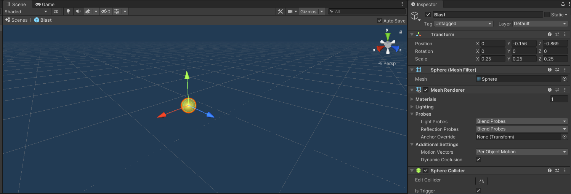Disable the Auto Save checkbox
The width and height of the screenshot is (571, 194).
point(379,21)
